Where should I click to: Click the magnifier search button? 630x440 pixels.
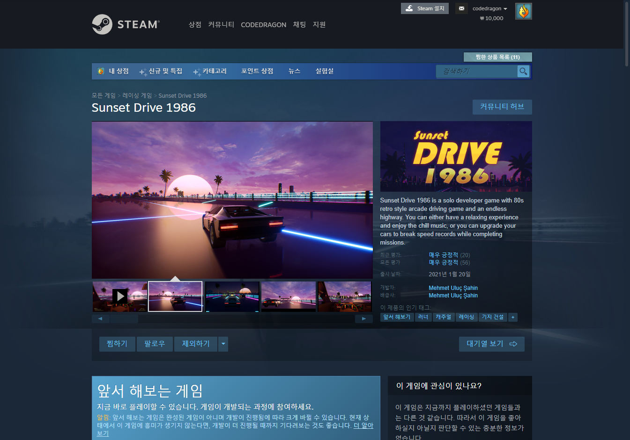[x=523, y=71]
